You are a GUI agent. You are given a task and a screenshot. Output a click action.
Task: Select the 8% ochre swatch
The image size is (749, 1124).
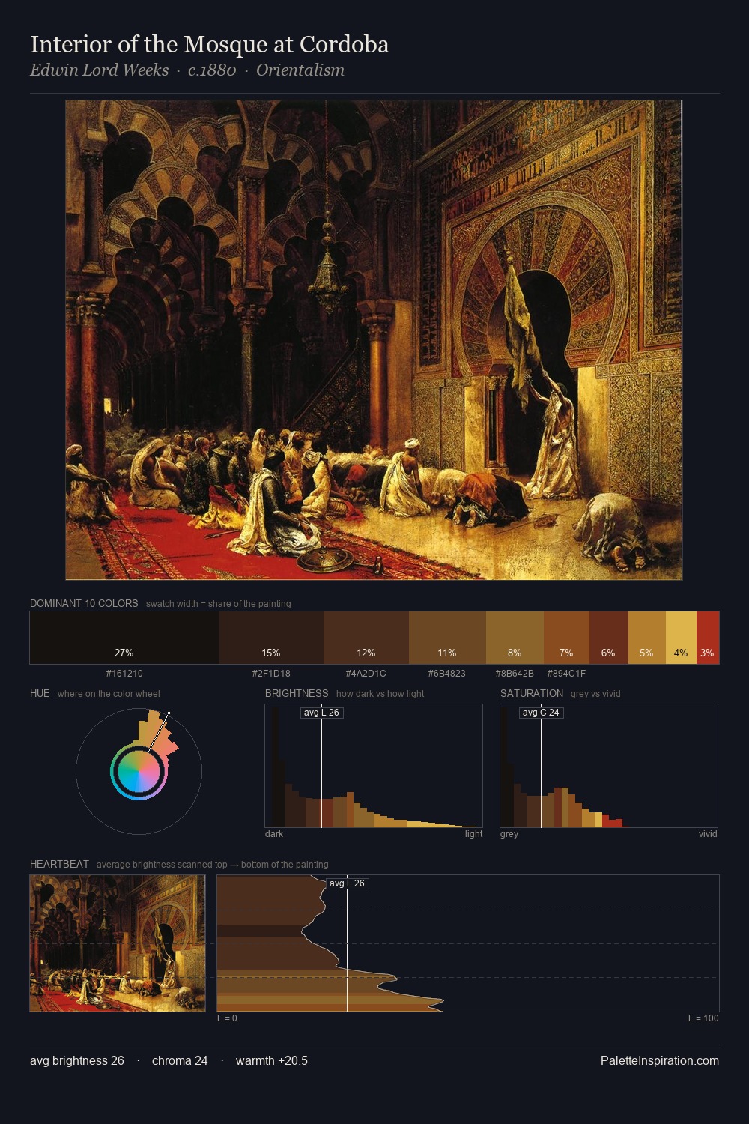point(515,638)
